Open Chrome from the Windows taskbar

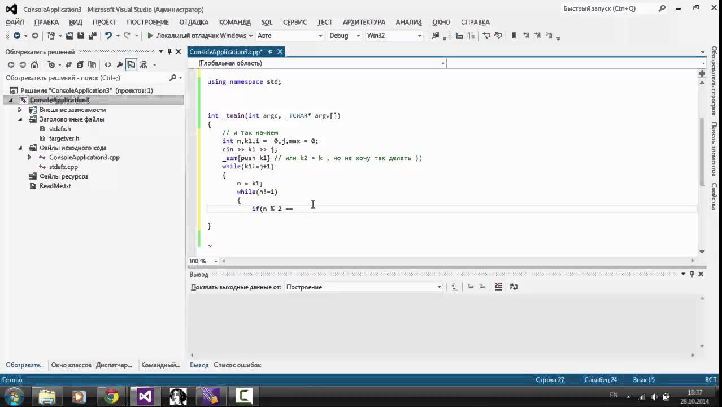point(112,396)
